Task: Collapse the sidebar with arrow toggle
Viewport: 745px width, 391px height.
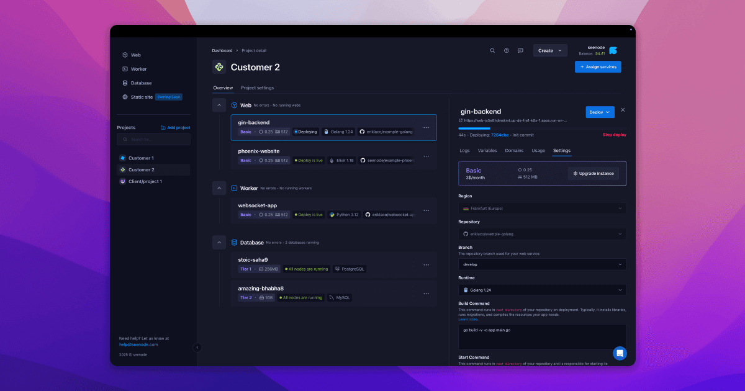Action: pyautogui.click(x=197, y=348)
